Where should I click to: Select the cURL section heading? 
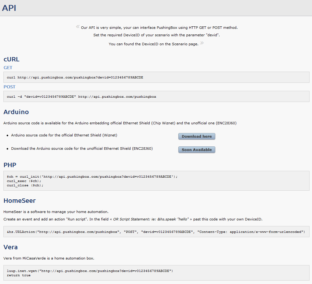pos(11,59)
